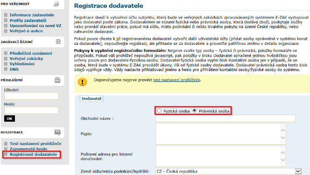The height and width of the screenshot is (175, 310).
Task: Click bullet icon beside Informace zadavatele
Action: tap(6, 15)
